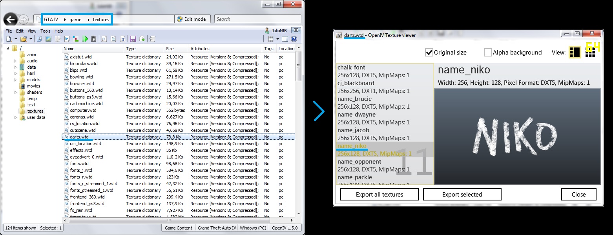The height and width of the screenshot is (235, 613).
Task: Expand the models folder in tree
Action: (x=16, y=80)
